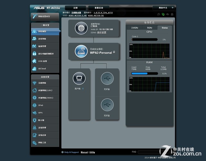Viewport: 206px width, 161px height.
Task: Select the upper USB port icon
Action: coord(107,78)
